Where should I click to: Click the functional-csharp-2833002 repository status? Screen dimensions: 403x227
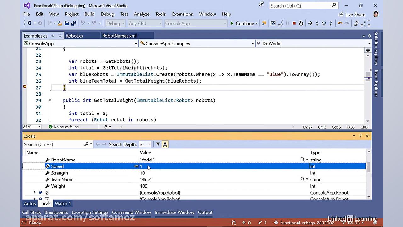pyautogui.click(x=304, y=223)
